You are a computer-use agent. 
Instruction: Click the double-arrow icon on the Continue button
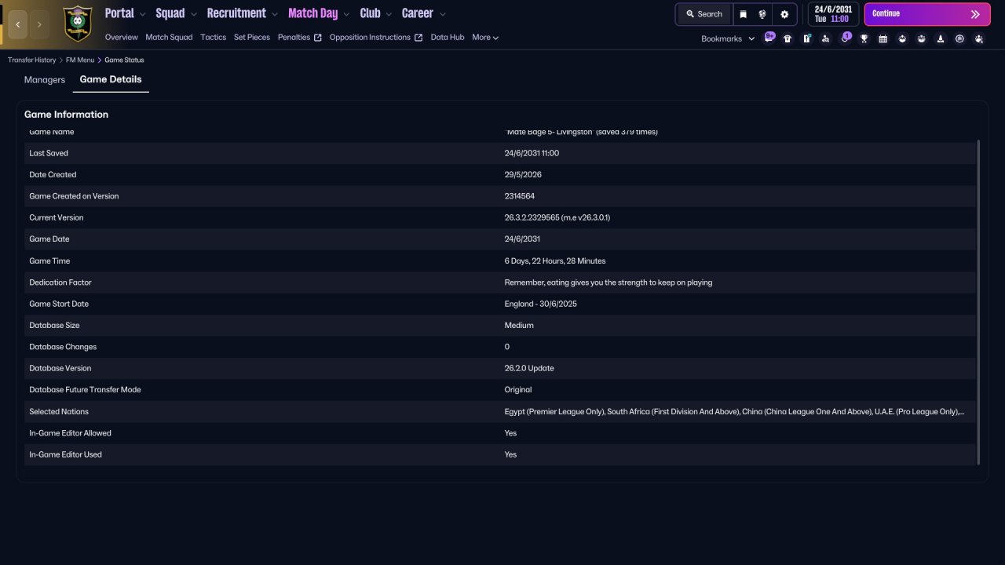click(x=975, y=14)
